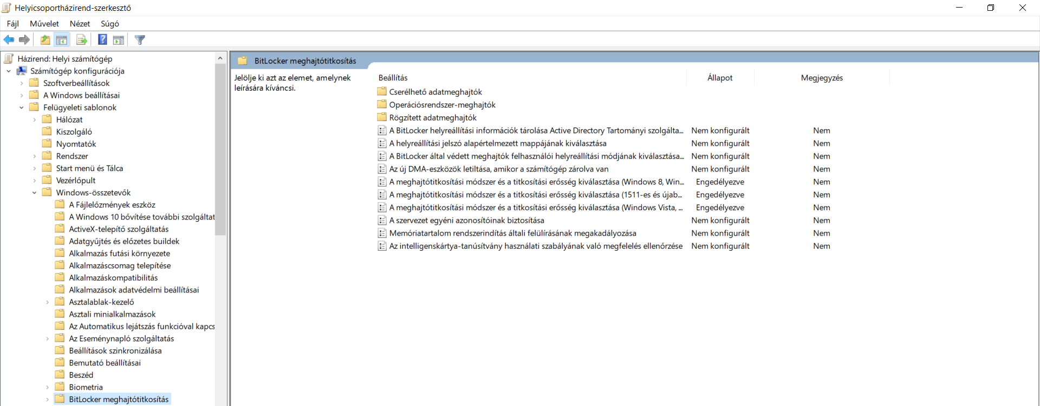Open the Művelet menu

(x=44, y=23)
